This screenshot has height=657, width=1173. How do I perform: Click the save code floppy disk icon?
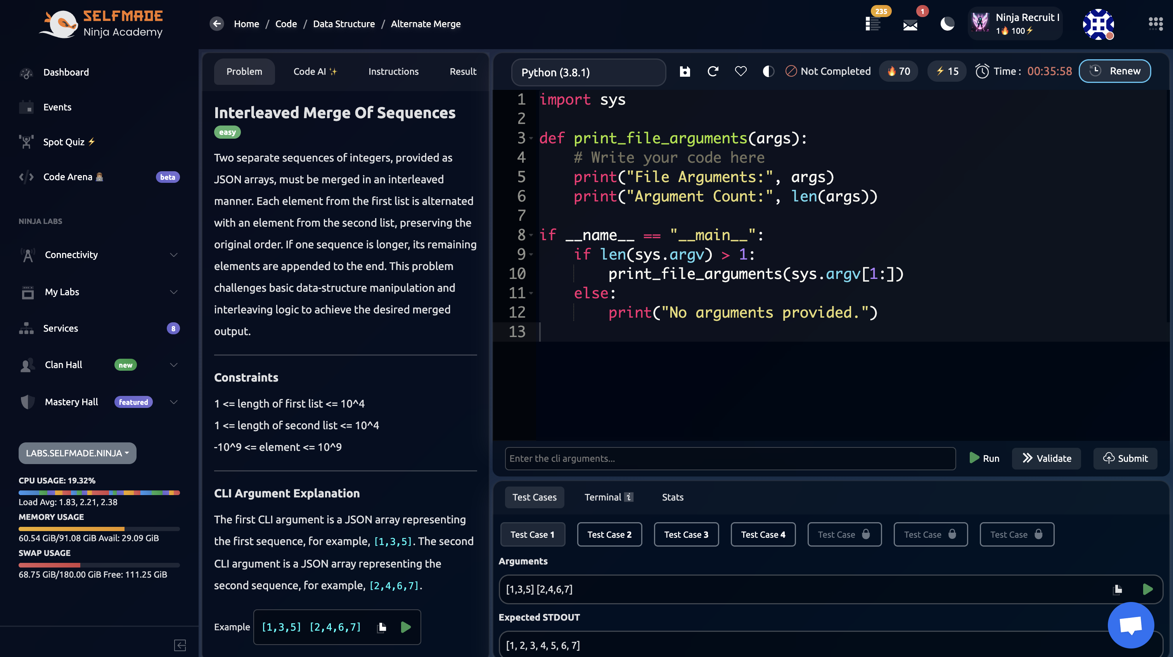tap(685, 71)
